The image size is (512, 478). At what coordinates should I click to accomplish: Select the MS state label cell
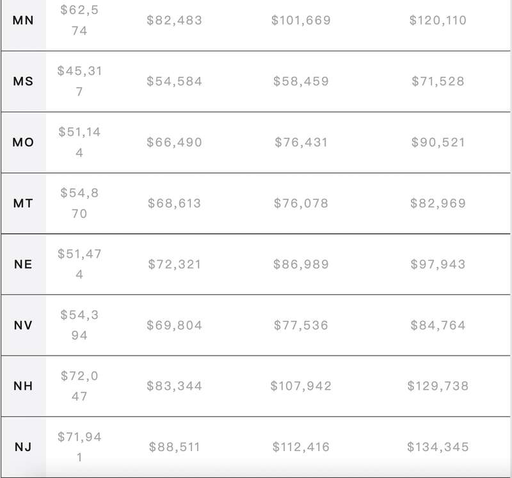(x=23, y=81)
